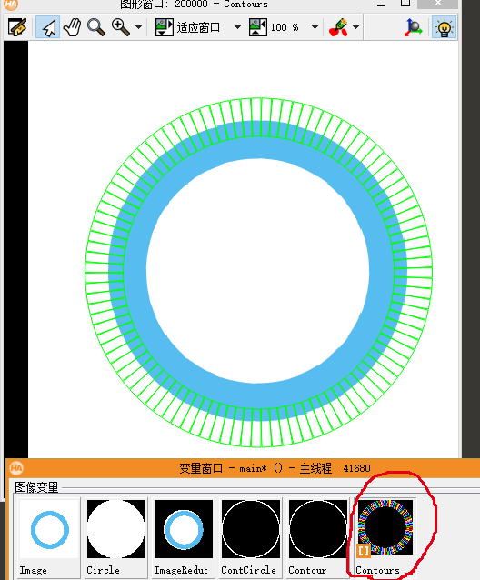Toggle the light bulb tooltip button
The width and height of the screenshot is (480, 580).
(445, 27)
